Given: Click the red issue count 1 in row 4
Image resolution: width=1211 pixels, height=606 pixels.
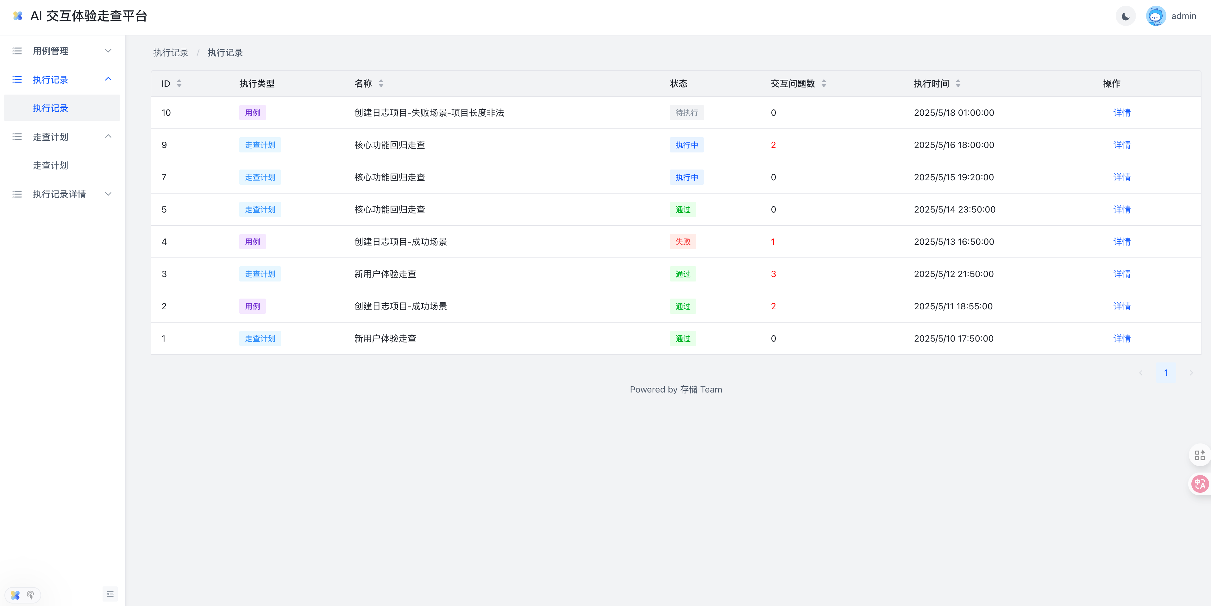Looking at the screenshot, I should [773, 242].
